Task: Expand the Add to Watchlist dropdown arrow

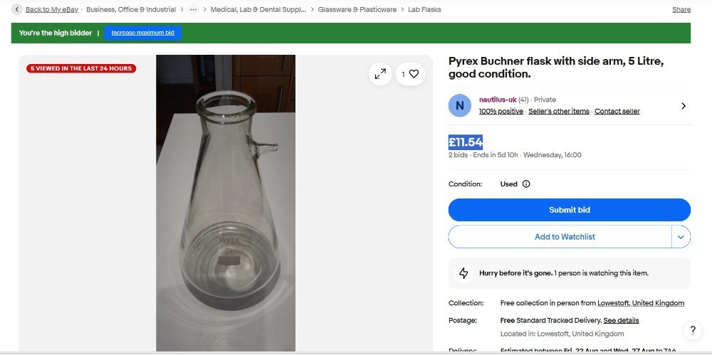Action: [681, 237]
